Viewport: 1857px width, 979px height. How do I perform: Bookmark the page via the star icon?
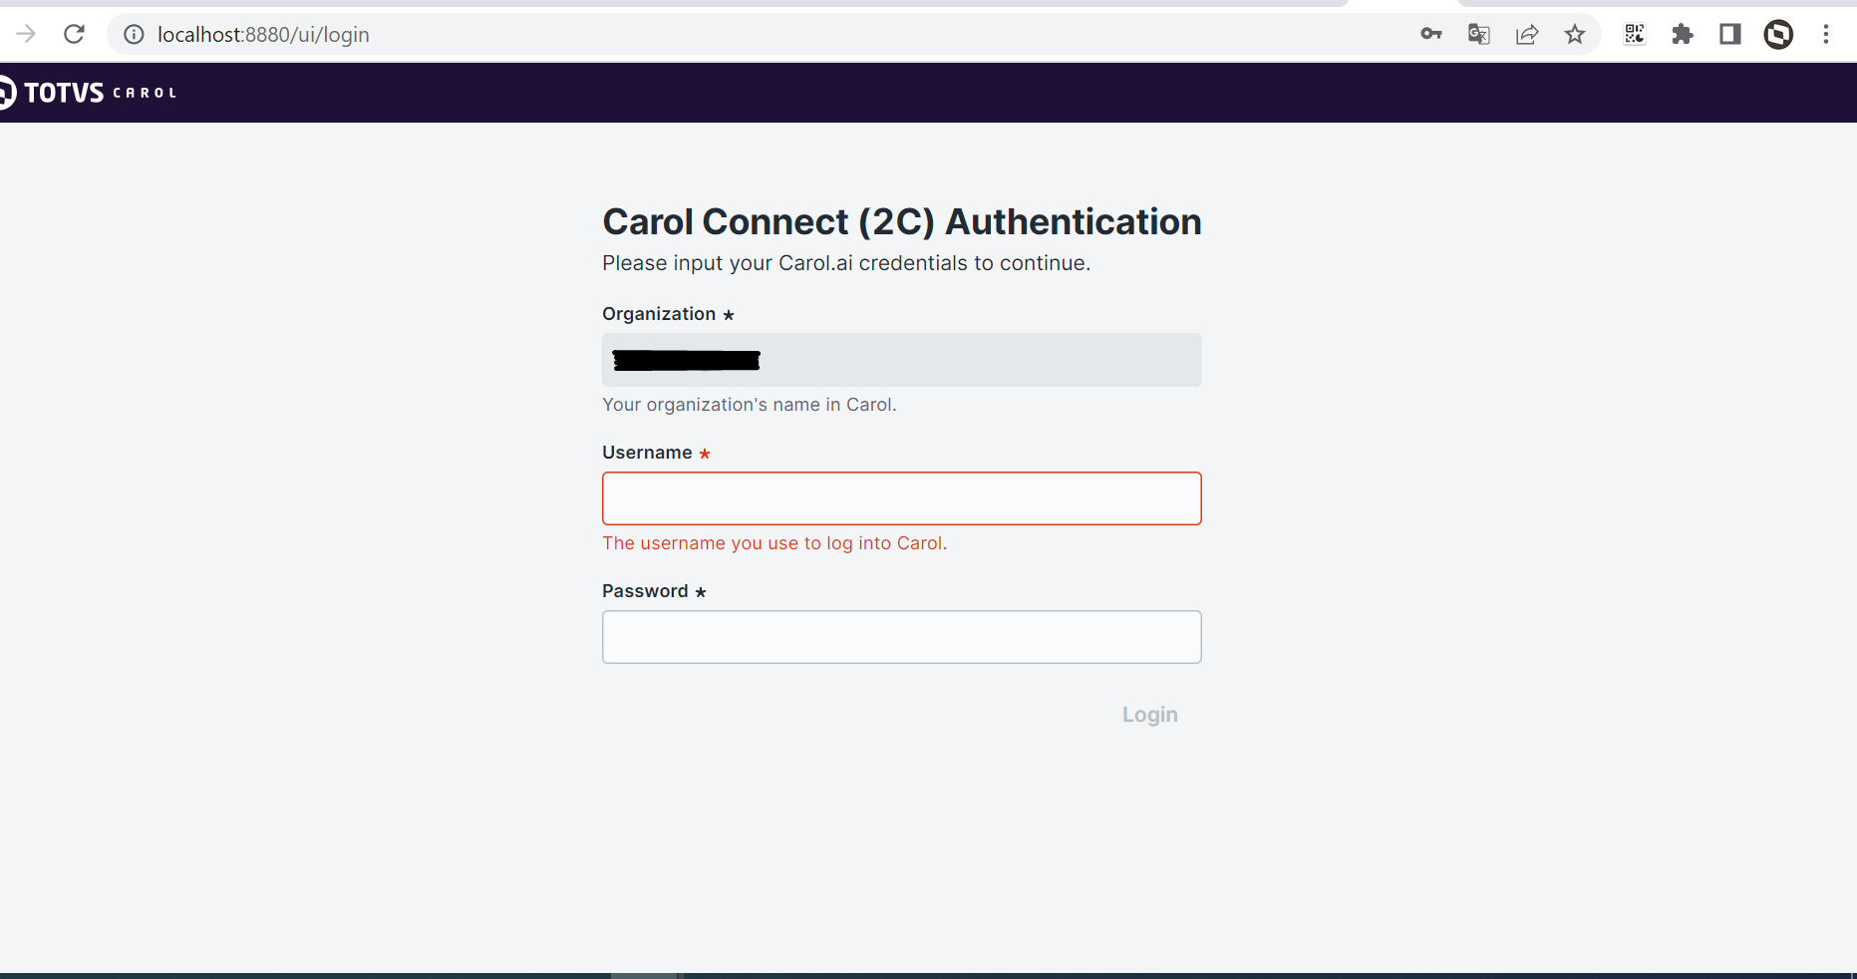pyautogui.click(x=1575, y=34)
